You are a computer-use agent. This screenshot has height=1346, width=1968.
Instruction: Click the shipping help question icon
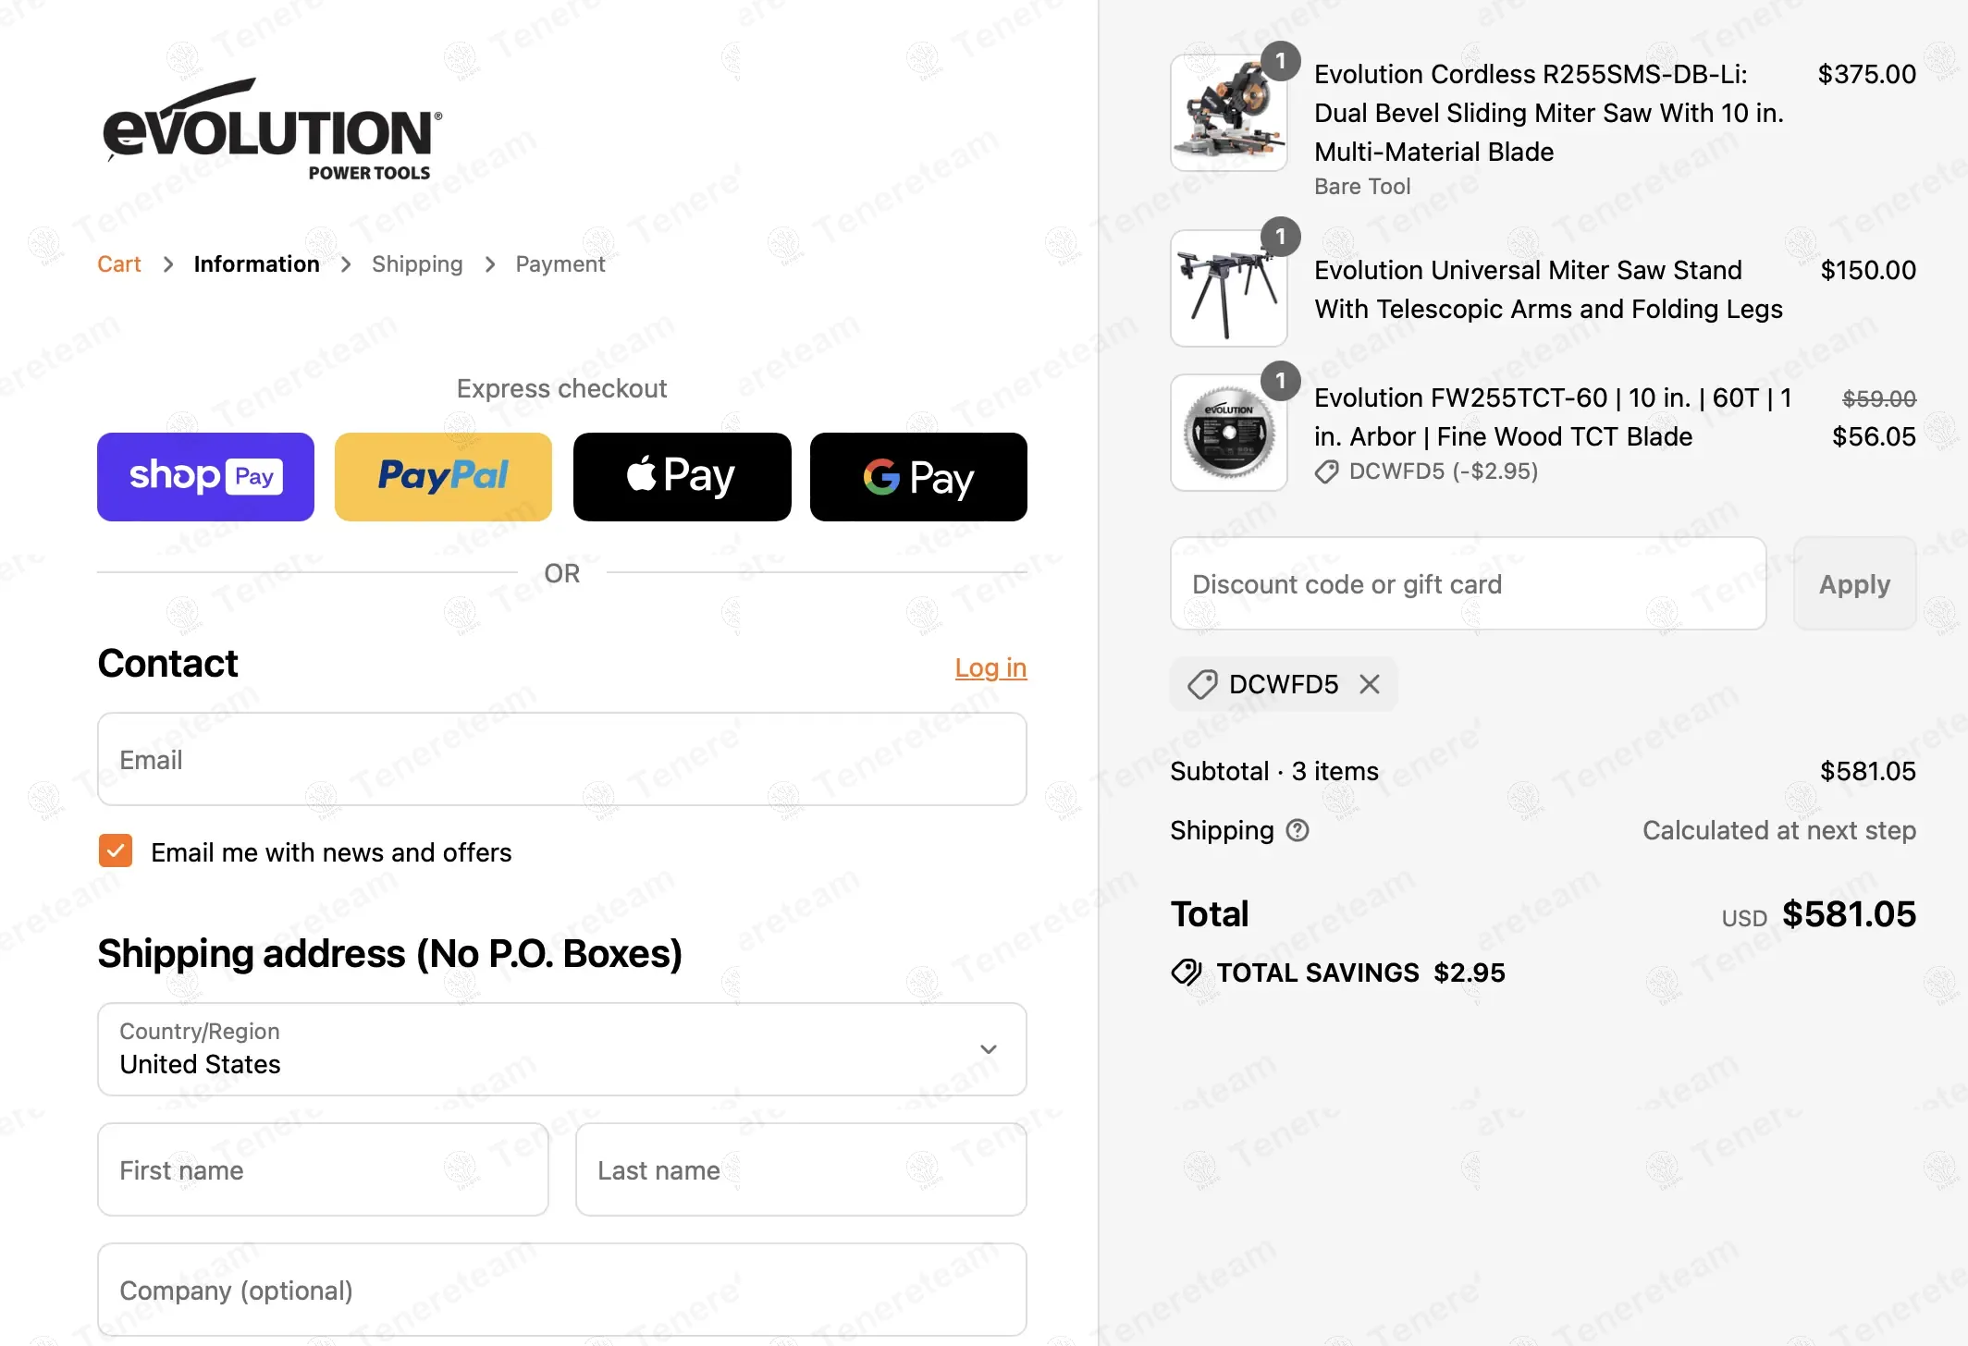click(x=1298, y=830)
